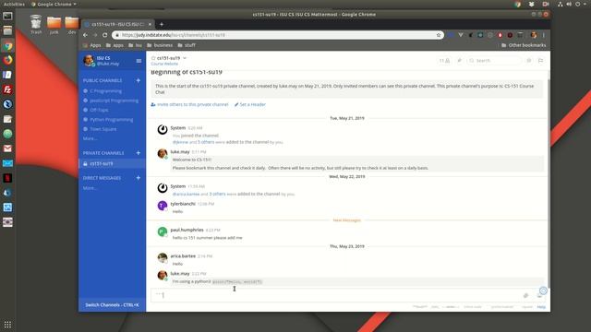Image resolution: width=591 pixels, height=332 pixels.
Task: Add a new public channel with the plus icon
Action: (x=138, y=80)
